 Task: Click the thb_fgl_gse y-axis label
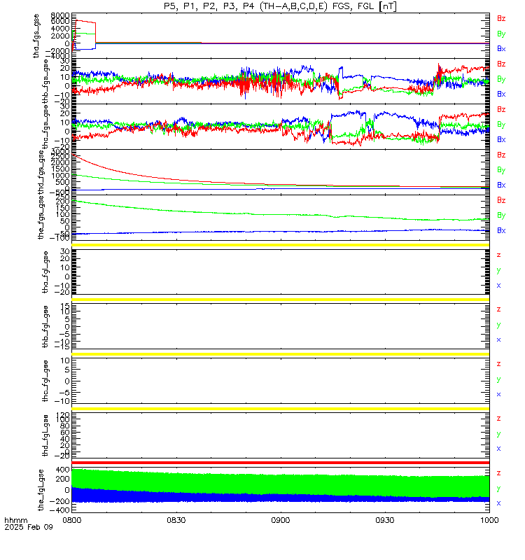(x=45, y=326)
